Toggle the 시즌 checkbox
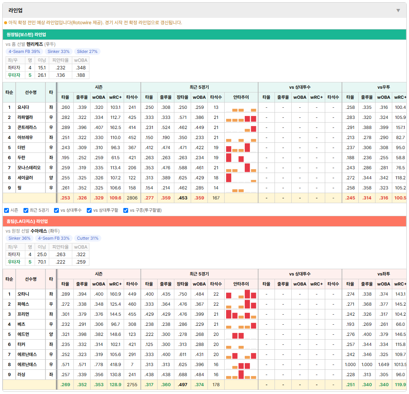This screenshot has width=409, height=394. (7, 211)
